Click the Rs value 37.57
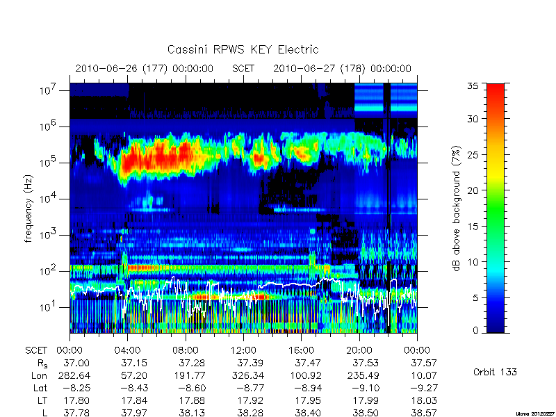Image resolution: width=556 pixels, height=417 pixels. (424, 363)
